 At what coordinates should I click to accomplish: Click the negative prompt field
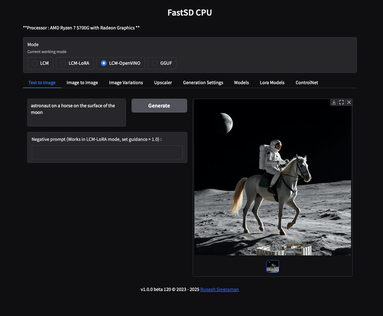pyautogui.click(x=107, y=152)
